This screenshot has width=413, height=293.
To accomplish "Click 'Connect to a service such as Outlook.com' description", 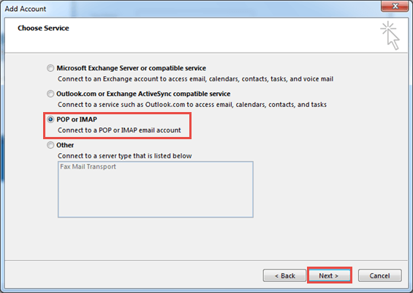I will coord(192,105).
